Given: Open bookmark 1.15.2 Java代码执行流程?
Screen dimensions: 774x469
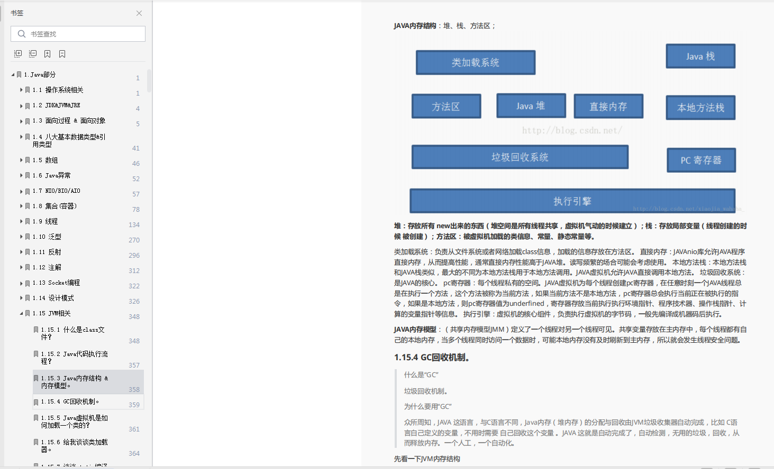Looking at the screenshot, I should (75, 358).
